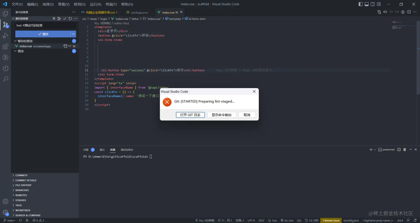The width and height of the screenshot is (420, 223).
Task: Click the 打开 GIT 日志 button
Action: (190, 115)
